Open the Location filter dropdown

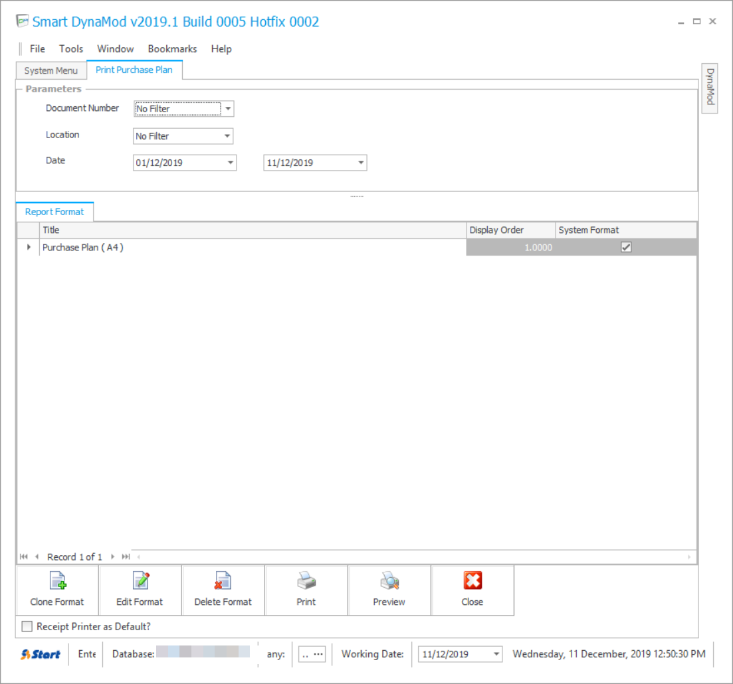coord(227,136)
